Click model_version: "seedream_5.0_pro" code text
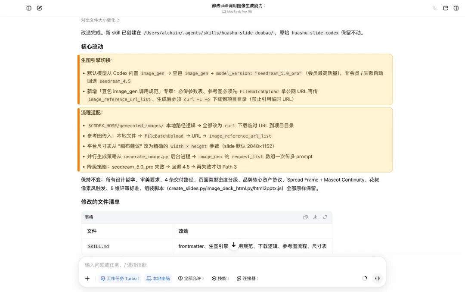465x292 pixels. [259, 73]
